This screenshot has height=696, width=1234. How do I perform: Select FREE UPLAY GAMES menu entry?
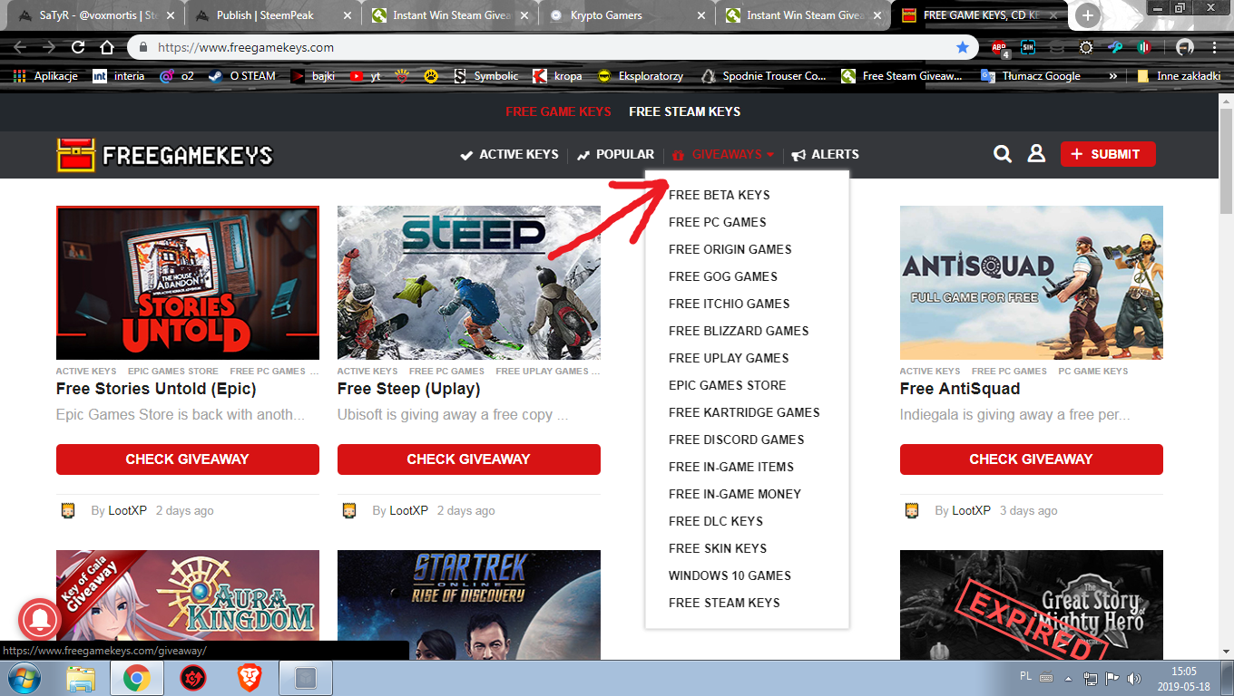pos(729,358)
